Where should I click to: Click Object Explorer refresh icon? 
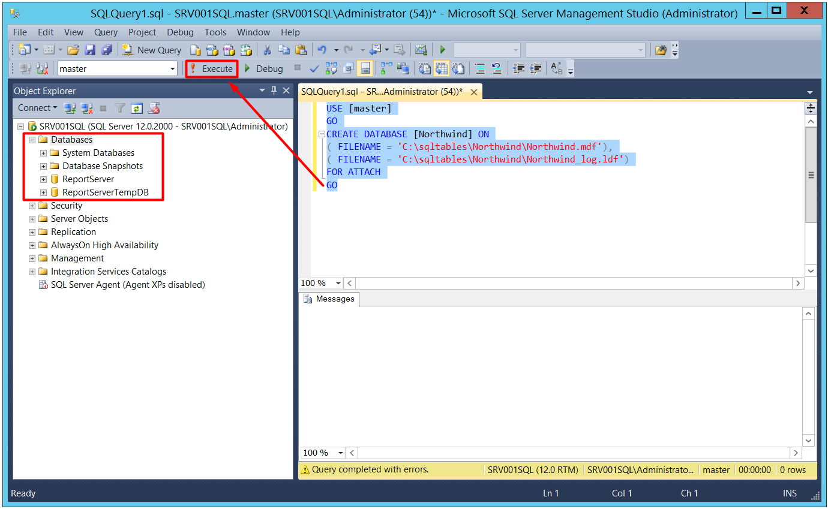tap(137, 108)
